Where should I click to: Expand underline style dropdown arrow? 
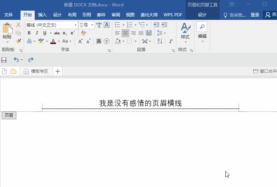point(51,33)
